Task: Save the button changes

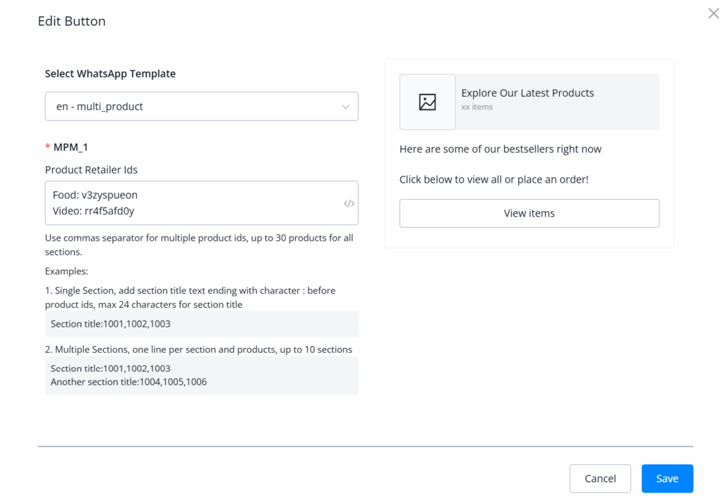Action: [x=667, y=479]
